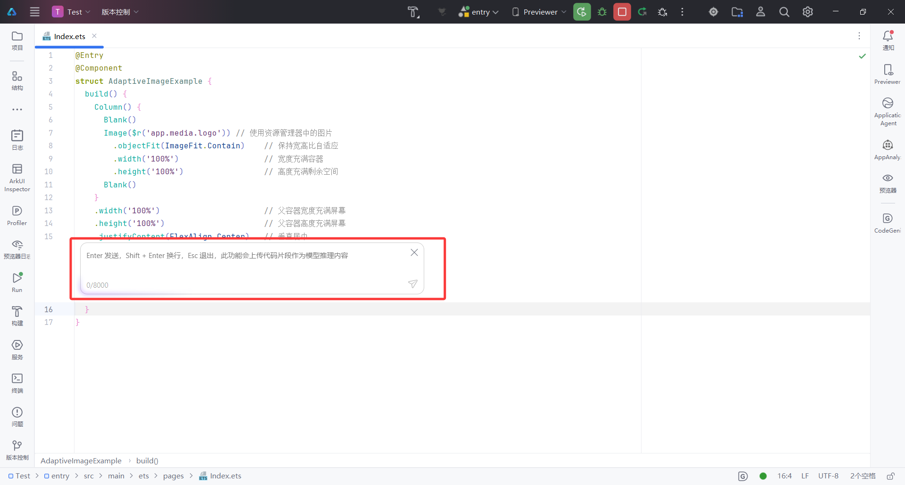
Task: Open the Version Control (版本控制) sidebar panel
Action: 17,450
